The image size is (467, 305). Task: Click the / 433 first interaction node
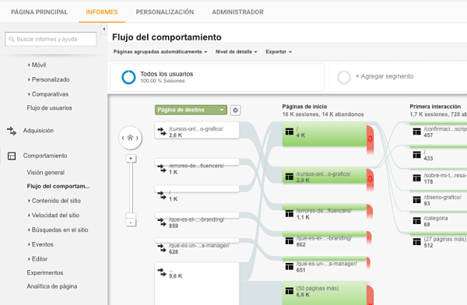coord(438,154)
